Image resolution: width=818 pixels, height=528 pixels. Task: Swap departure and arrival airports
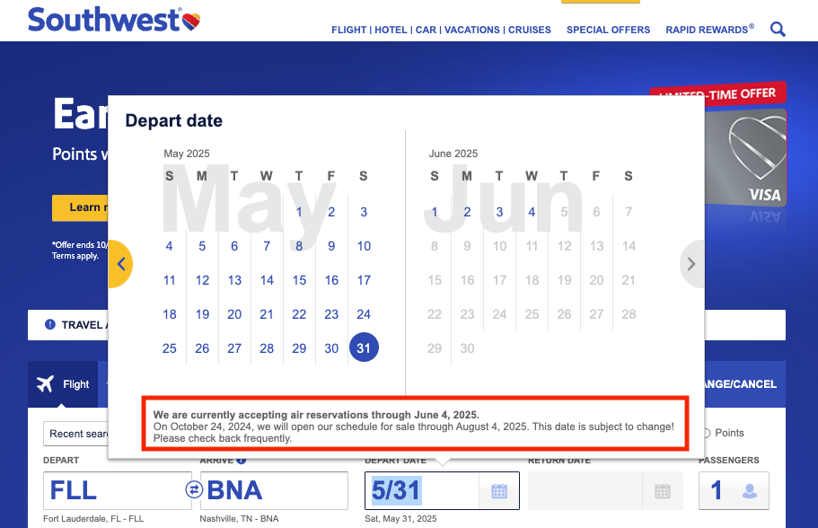(194, 490)
